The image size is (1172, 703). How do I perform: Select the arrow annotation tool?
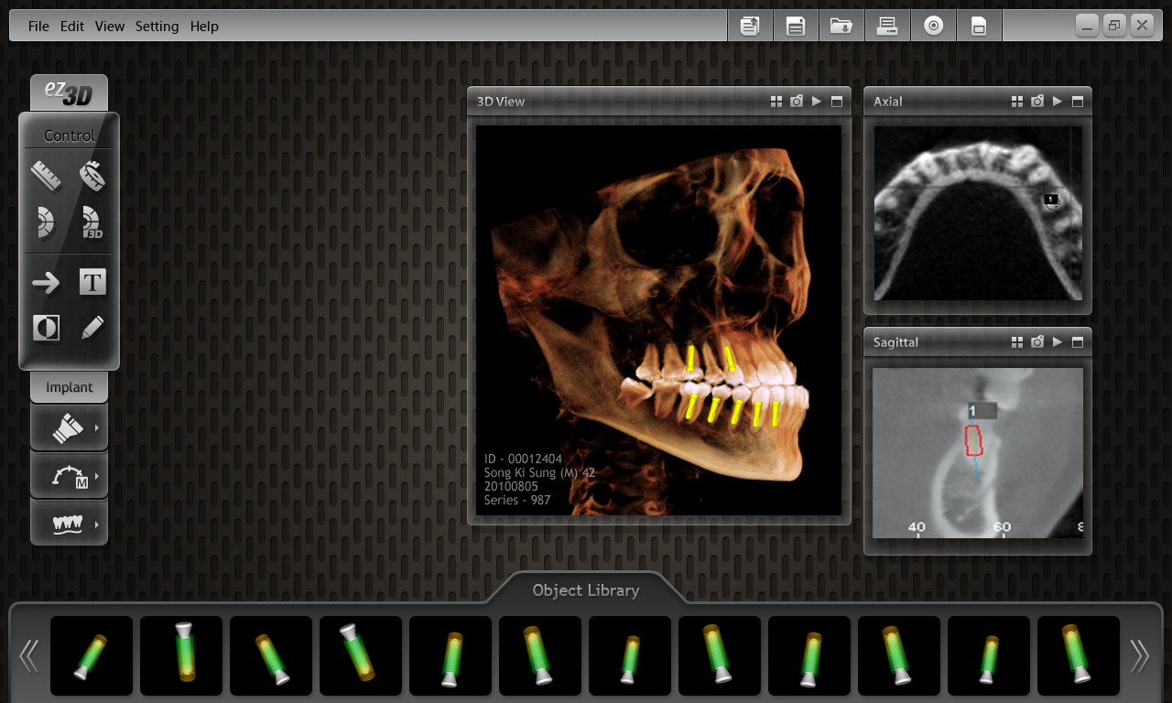coord(46,283)
